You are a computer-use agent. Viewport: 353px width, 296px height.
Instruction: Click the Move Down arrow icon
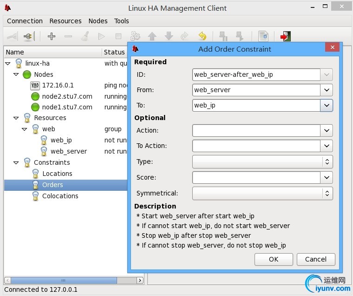tap(169, 36)
